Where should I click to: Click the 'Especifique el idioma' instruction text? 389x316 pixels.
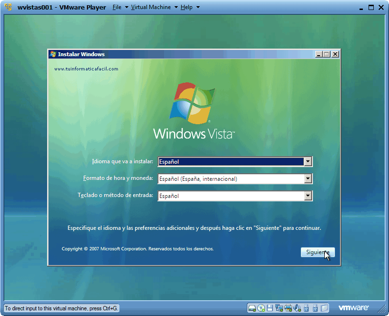(x=194, y=228)
